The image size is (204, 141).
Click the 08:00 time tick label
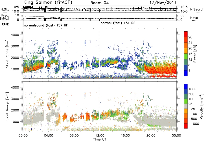(x=74, y=136)
